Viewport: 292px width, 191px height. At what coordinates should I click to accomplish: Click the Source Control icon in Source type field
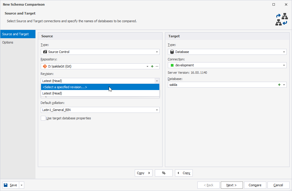[x=45, y=52]
